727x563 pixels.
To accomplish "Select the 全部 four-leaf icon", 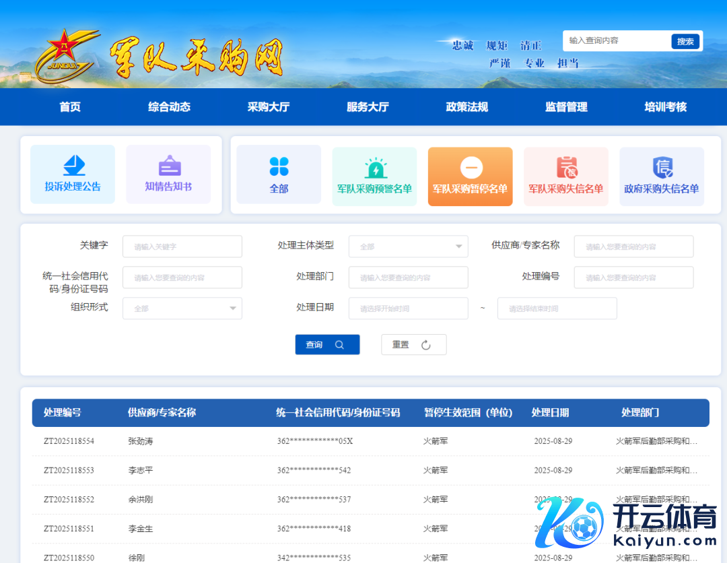I will (x=279, y=166).
